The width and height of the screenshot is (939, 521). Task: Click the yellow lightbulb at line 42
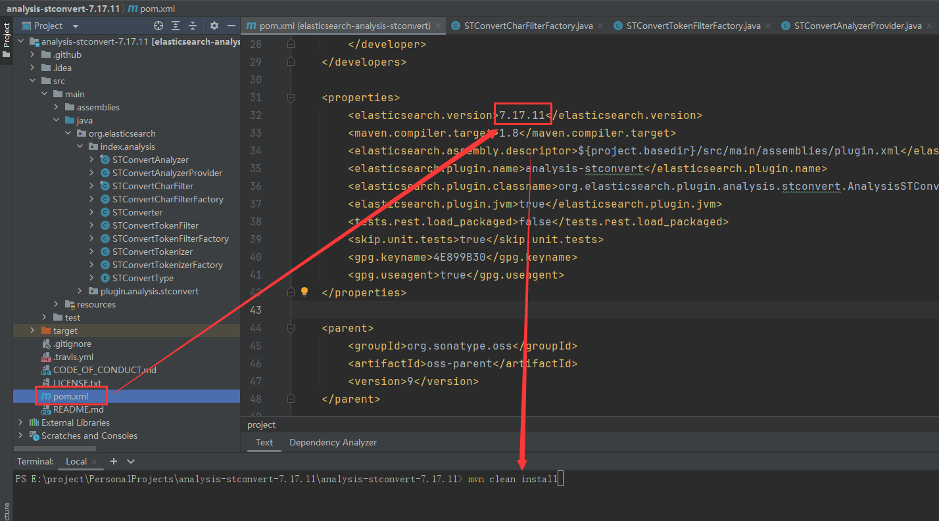(x=304, y=291)
